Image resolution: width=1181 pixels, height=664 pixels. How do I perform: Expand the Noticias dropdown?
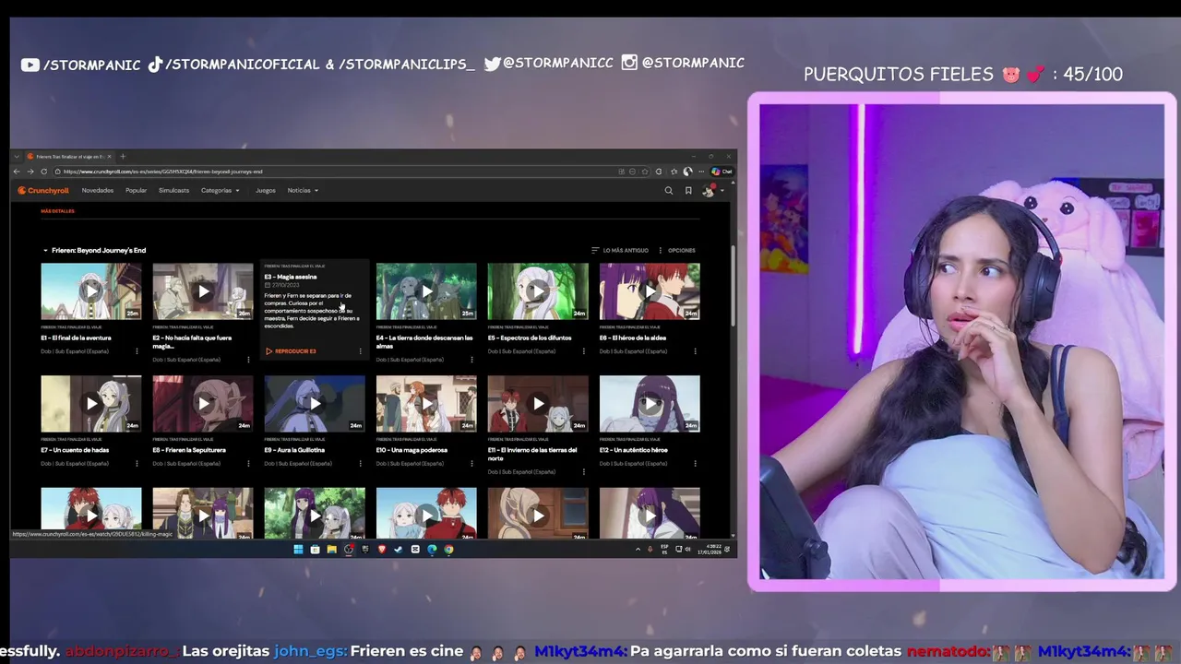point(303,191)
